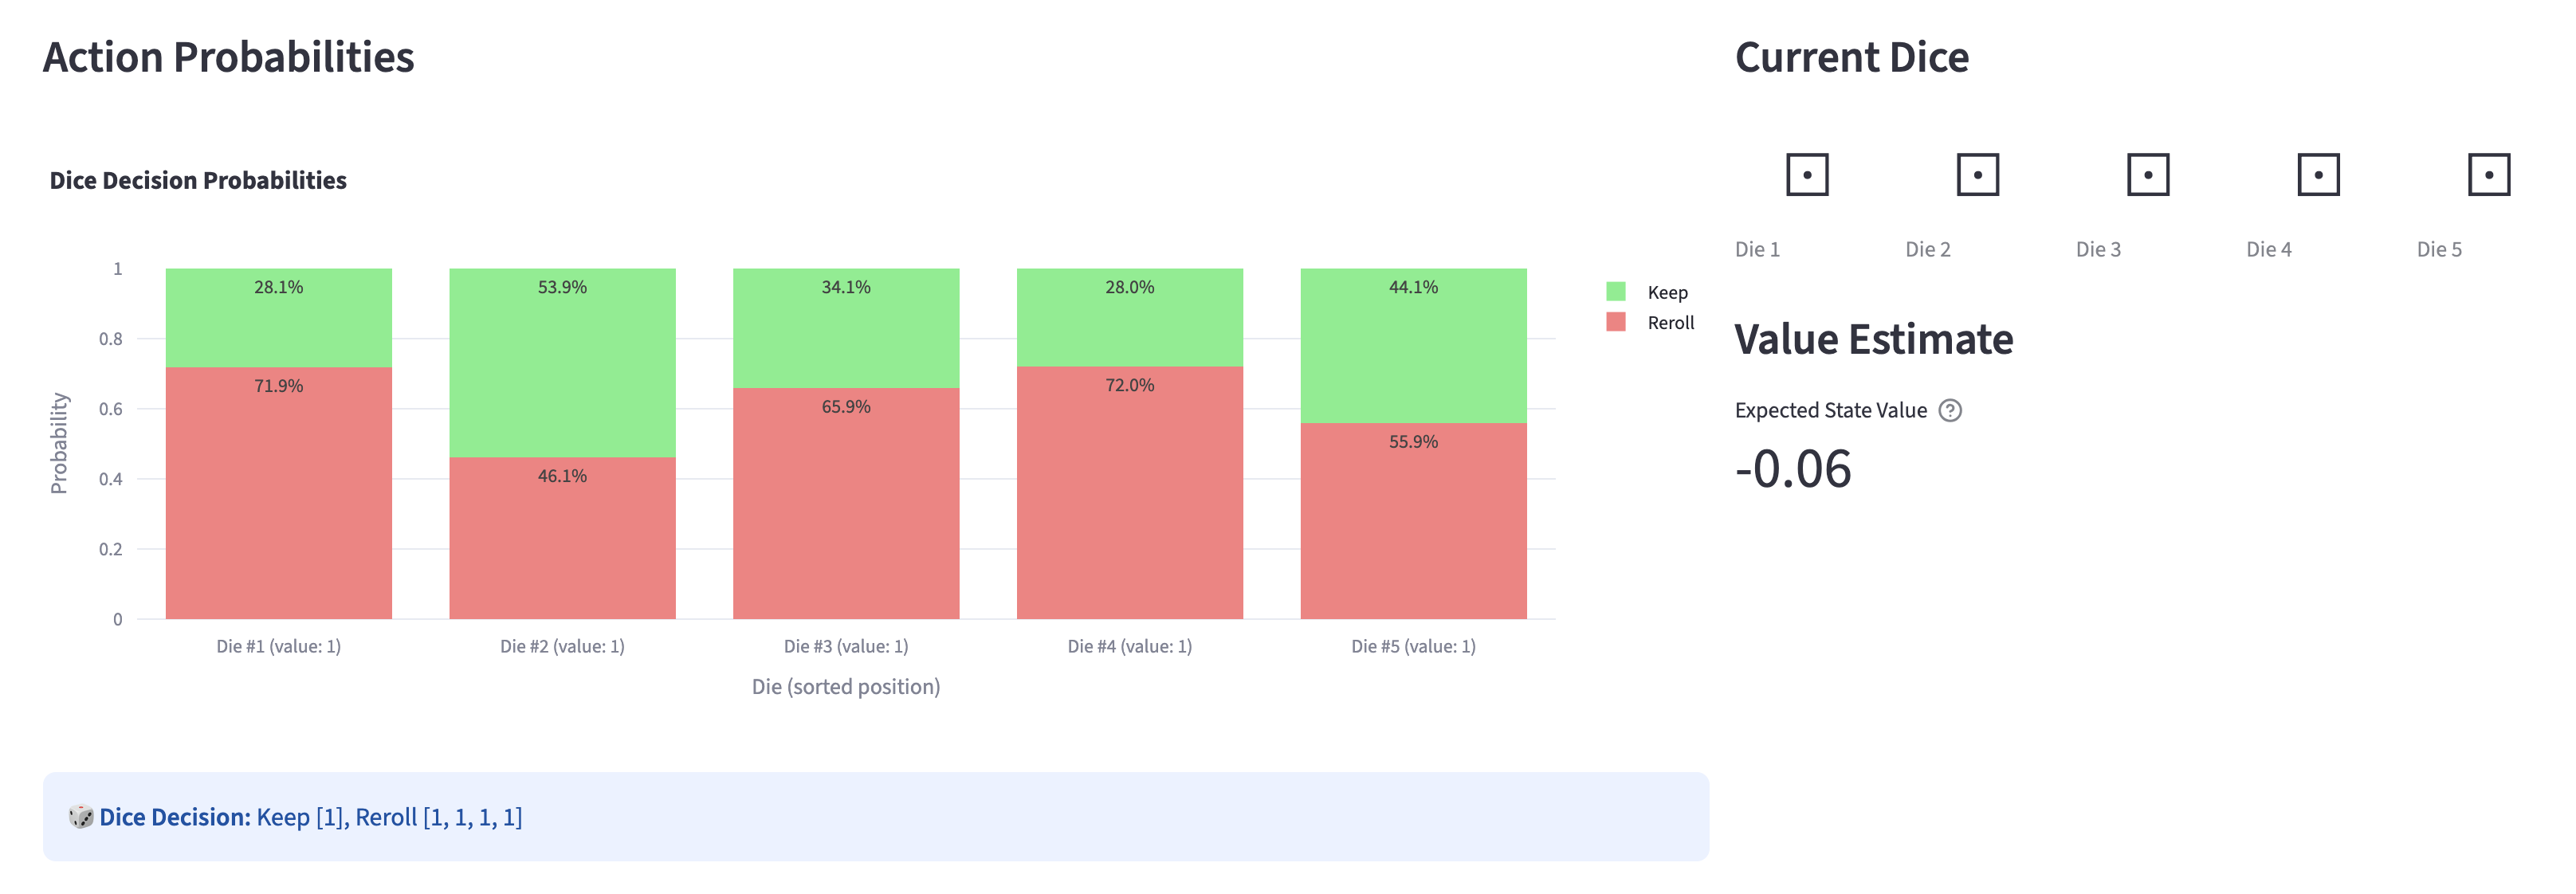The height and width of the screenshot is (894, 2576).
Task: Click the Die #5 Keep bar at 44.1%
Action: click(x=1412, y=345)
